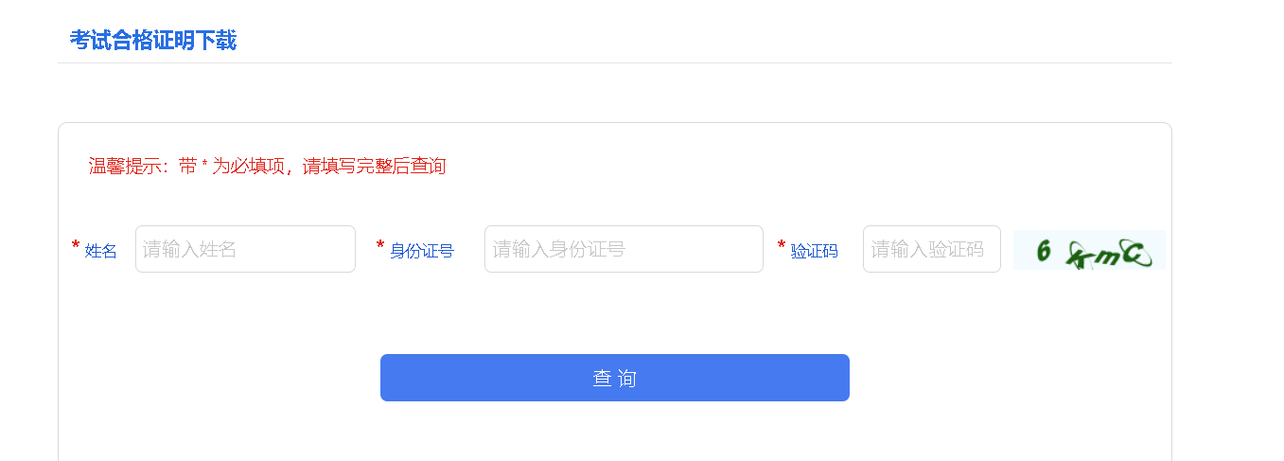1284x461 pixels.
Task: Click the red asterisk before 身份证号
Action: click(380, 246)
